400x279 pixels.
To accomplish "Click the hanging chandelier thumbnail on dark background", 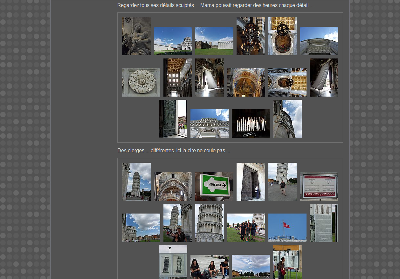I will (x=251, y=36).
